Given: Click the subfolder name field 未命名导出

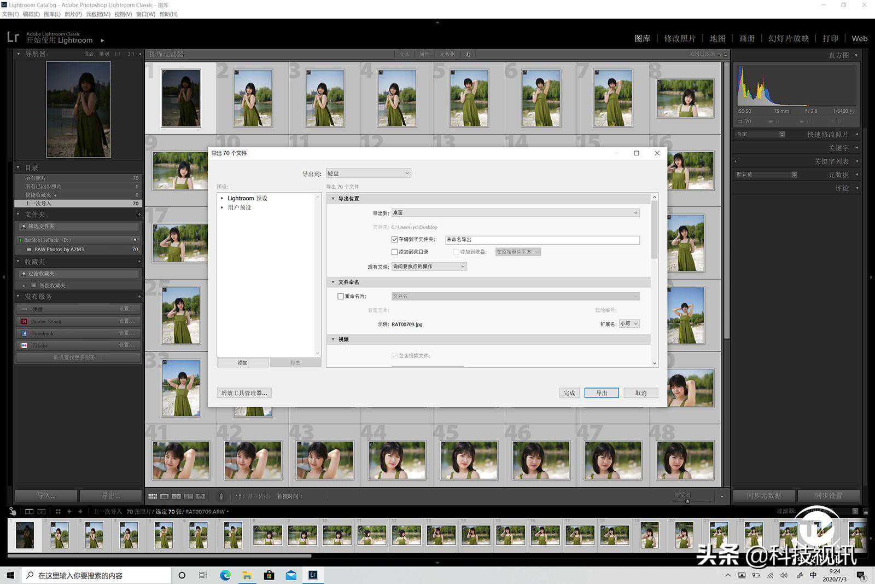Looking at the screenshot, I should tap(541, 240).
